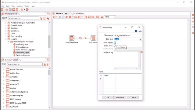The image size is (195, 110).
Task: Expand the Windows Notepad Automation node
Action: (x=6, y=23)
